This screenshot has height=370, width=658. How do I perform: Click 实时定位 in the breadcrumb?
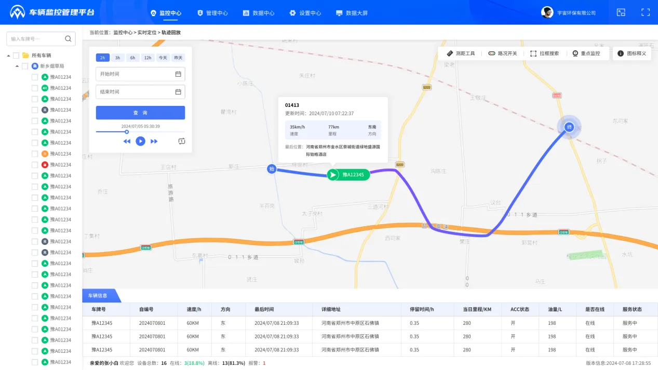(x=147, y=32)
